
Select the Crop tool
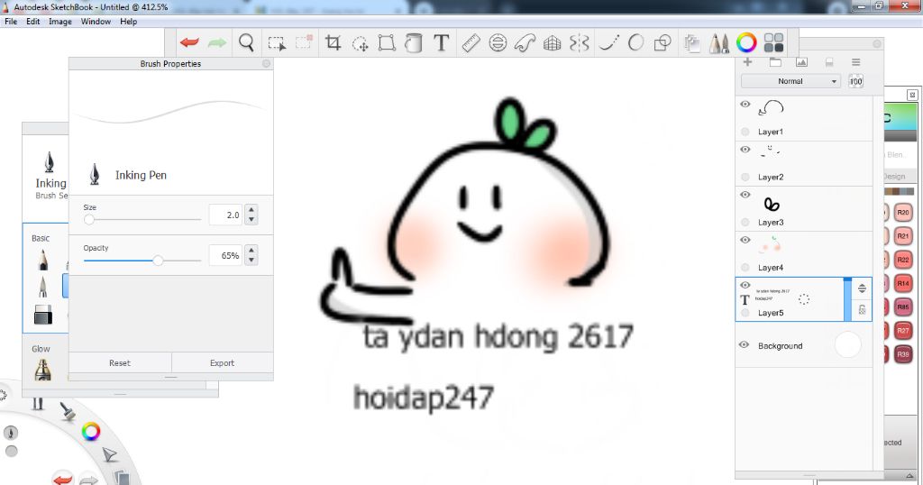coord(334,43)
